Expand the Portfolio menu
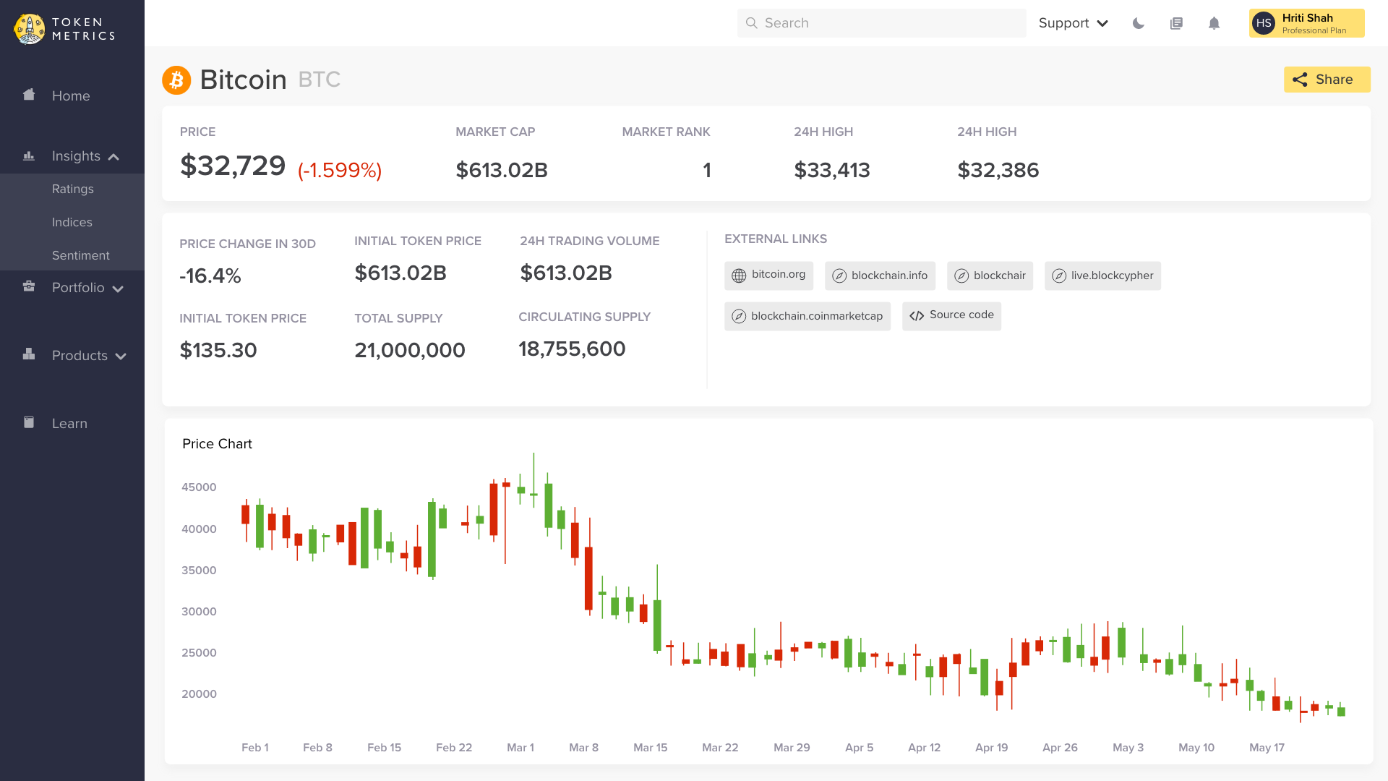 (x=118, y=289)
